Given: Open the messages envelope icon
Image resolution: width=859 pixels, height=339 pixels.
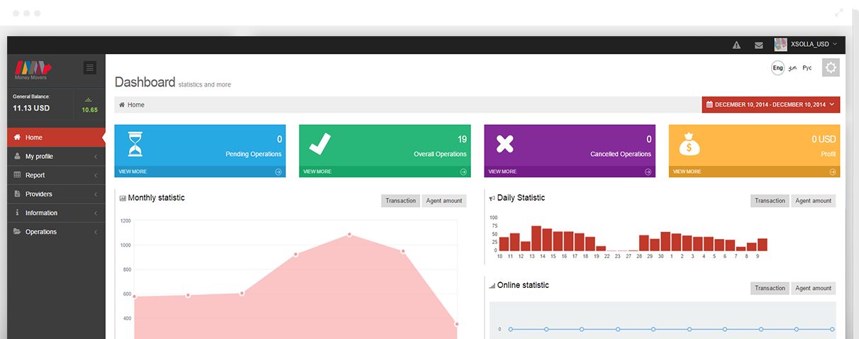Looking at the screenshot, I should pyautogui.click(x=759, y=45).
